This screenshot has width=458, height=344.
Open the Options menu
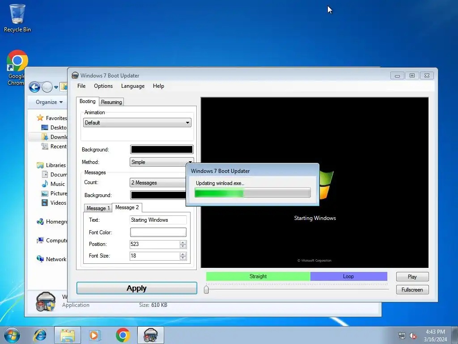[x=103, y=86]
